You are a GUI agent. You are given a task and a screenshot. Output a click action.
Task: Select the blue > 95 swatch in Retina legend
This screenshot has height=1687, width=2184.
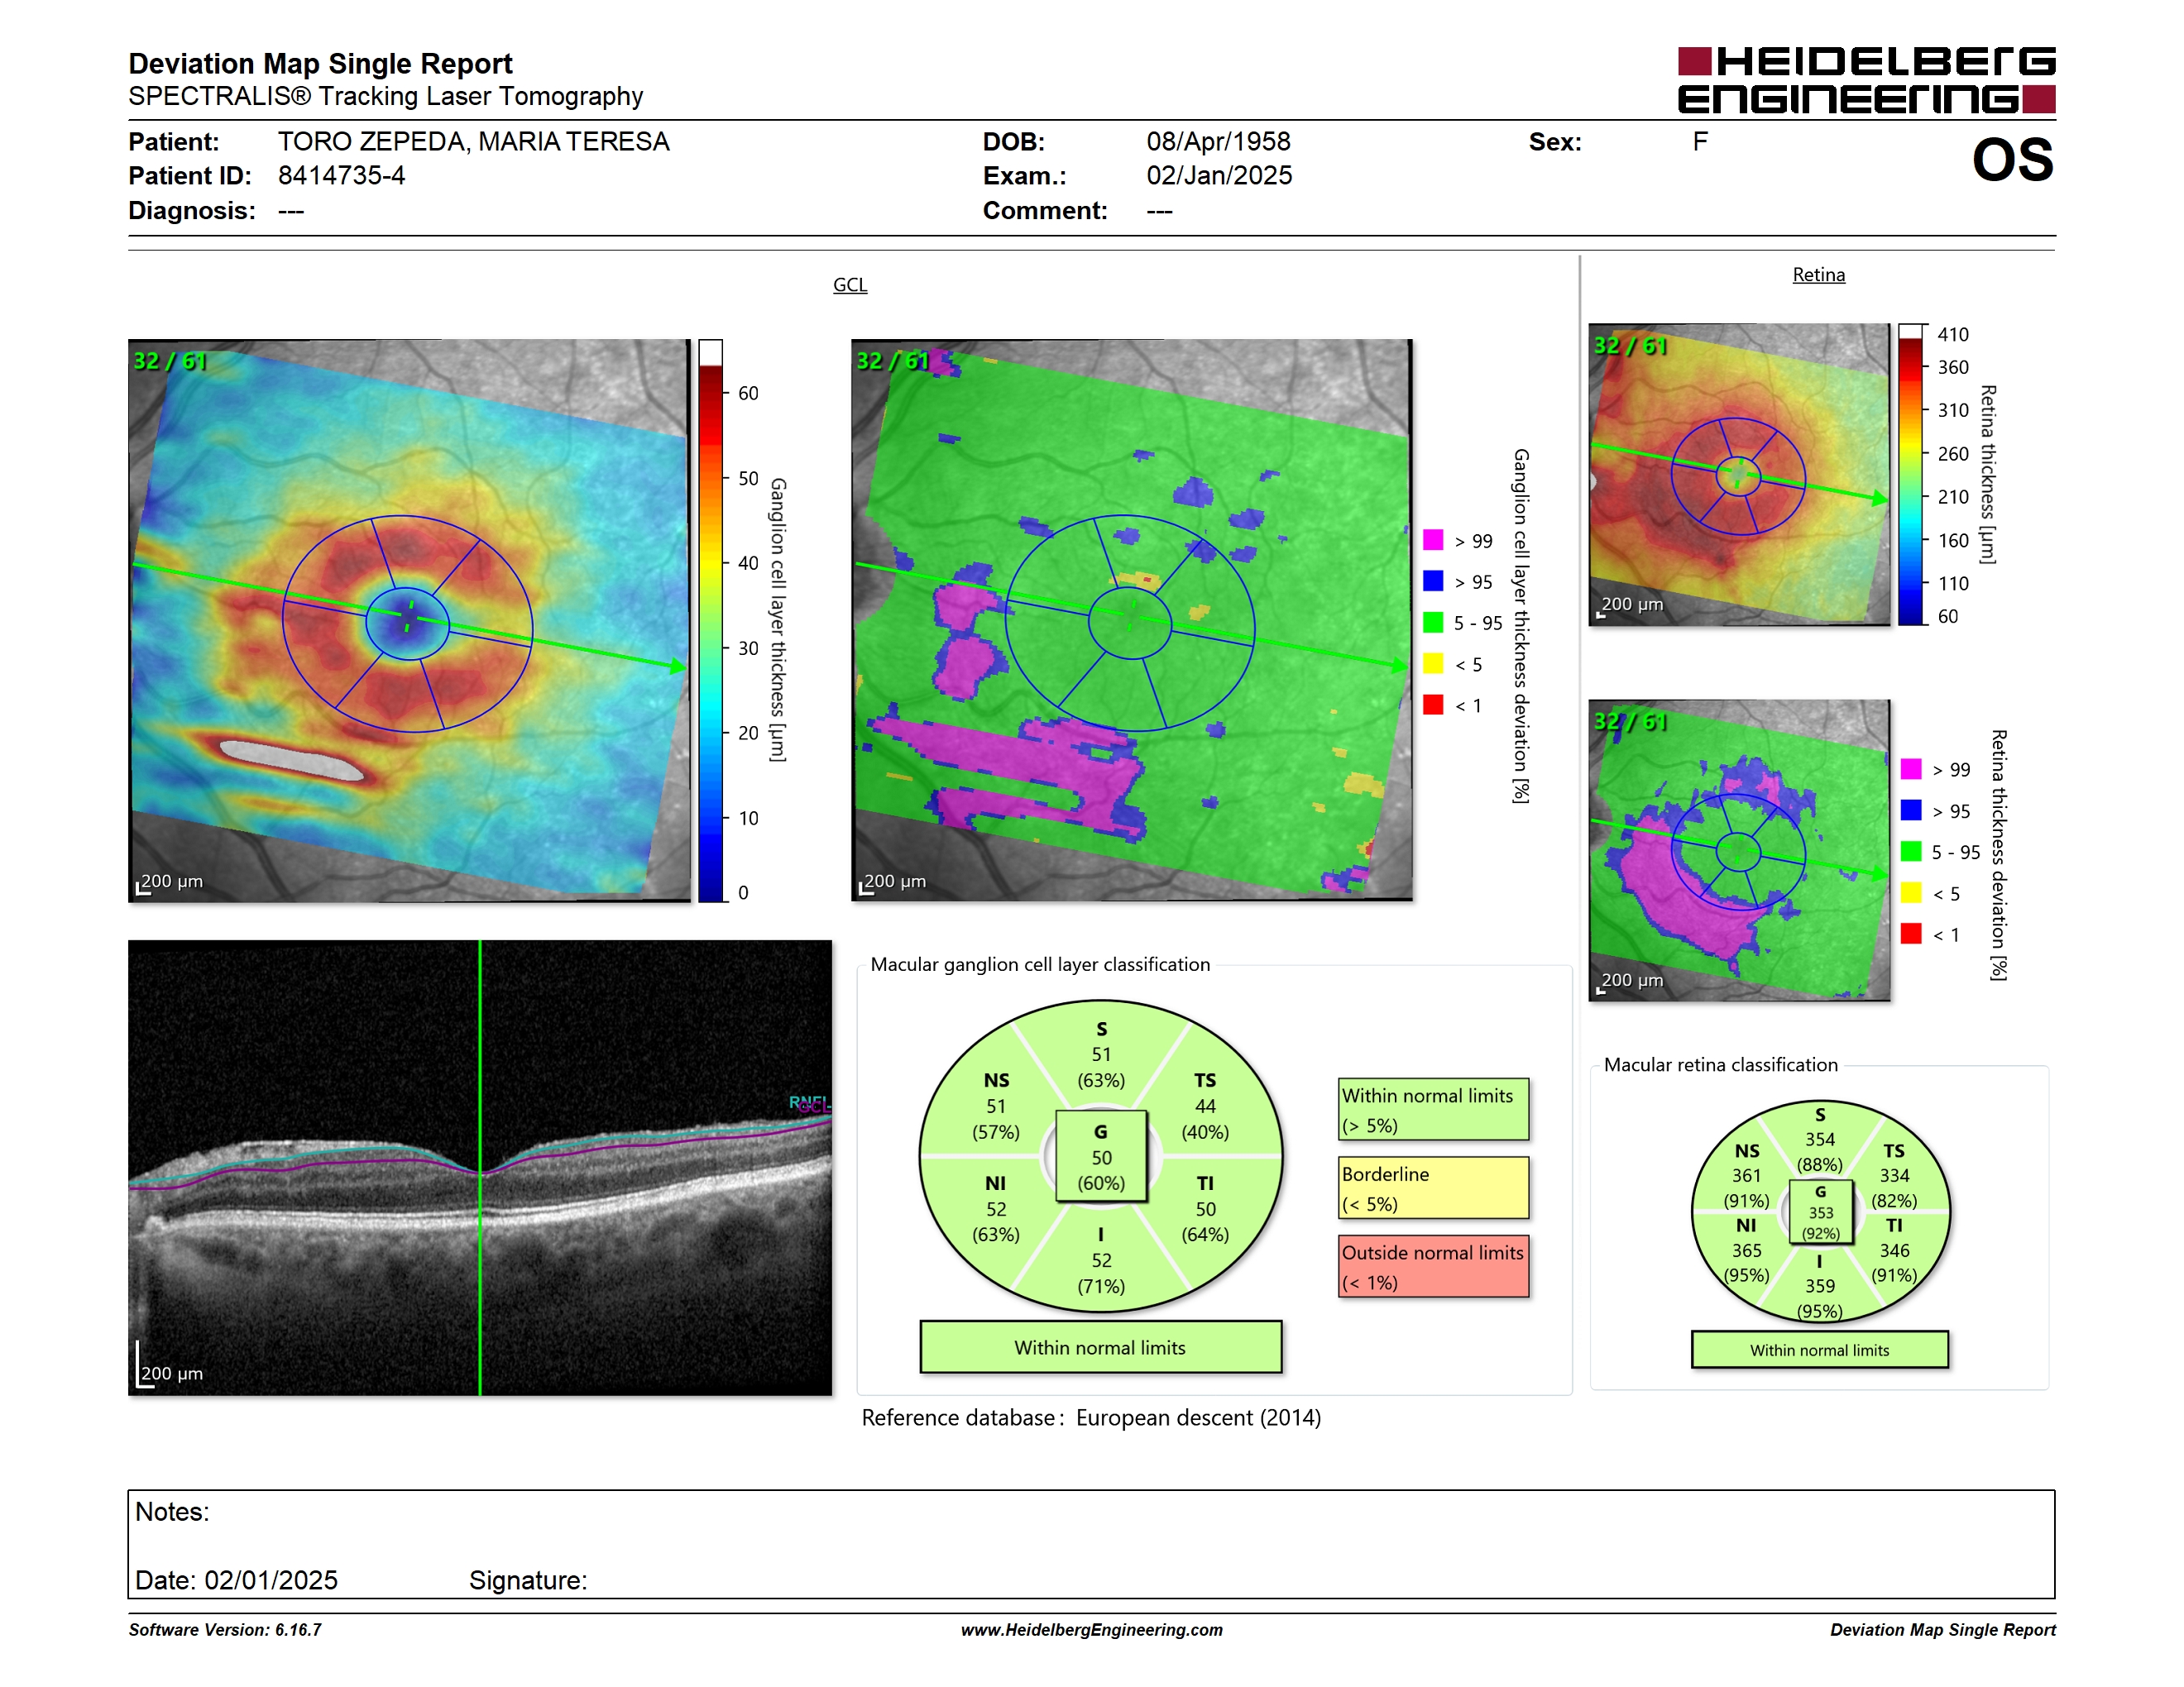point(1911,810)
